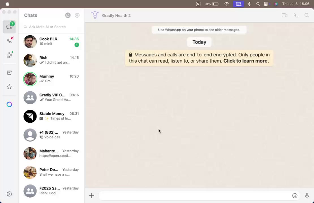
Task: Open the Calls tab in sidebar
Action: click(9, 40)
